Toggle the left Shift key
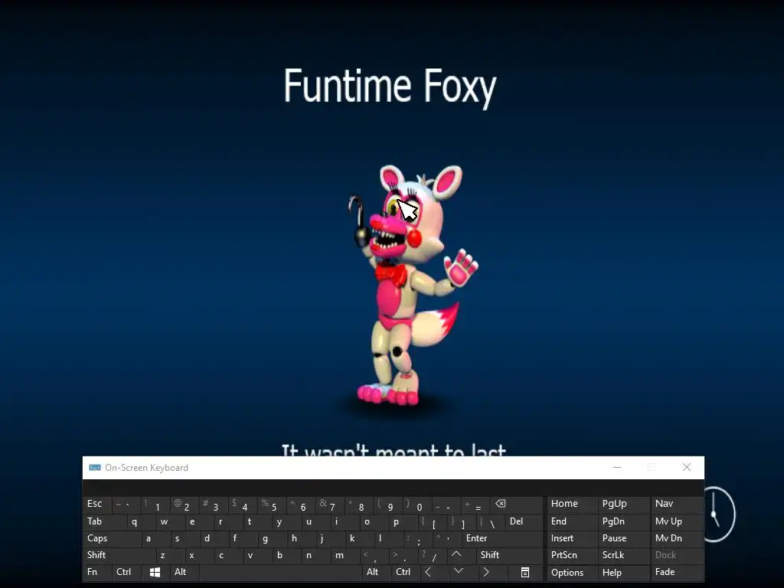The image size is (784, 588). (x=119, y=554)
